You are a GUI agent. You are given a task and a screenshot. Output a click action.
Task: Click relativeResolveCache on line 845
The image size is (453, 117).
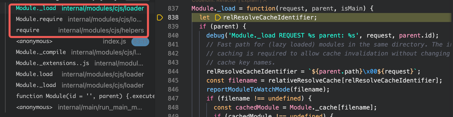(x=305, y=80)
